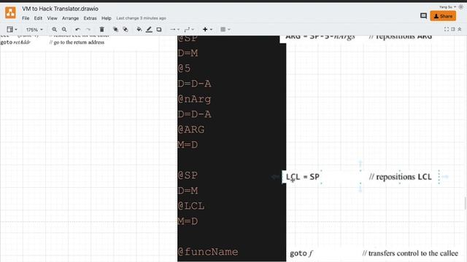Click the Last change 3 minutes ago link

141,18
